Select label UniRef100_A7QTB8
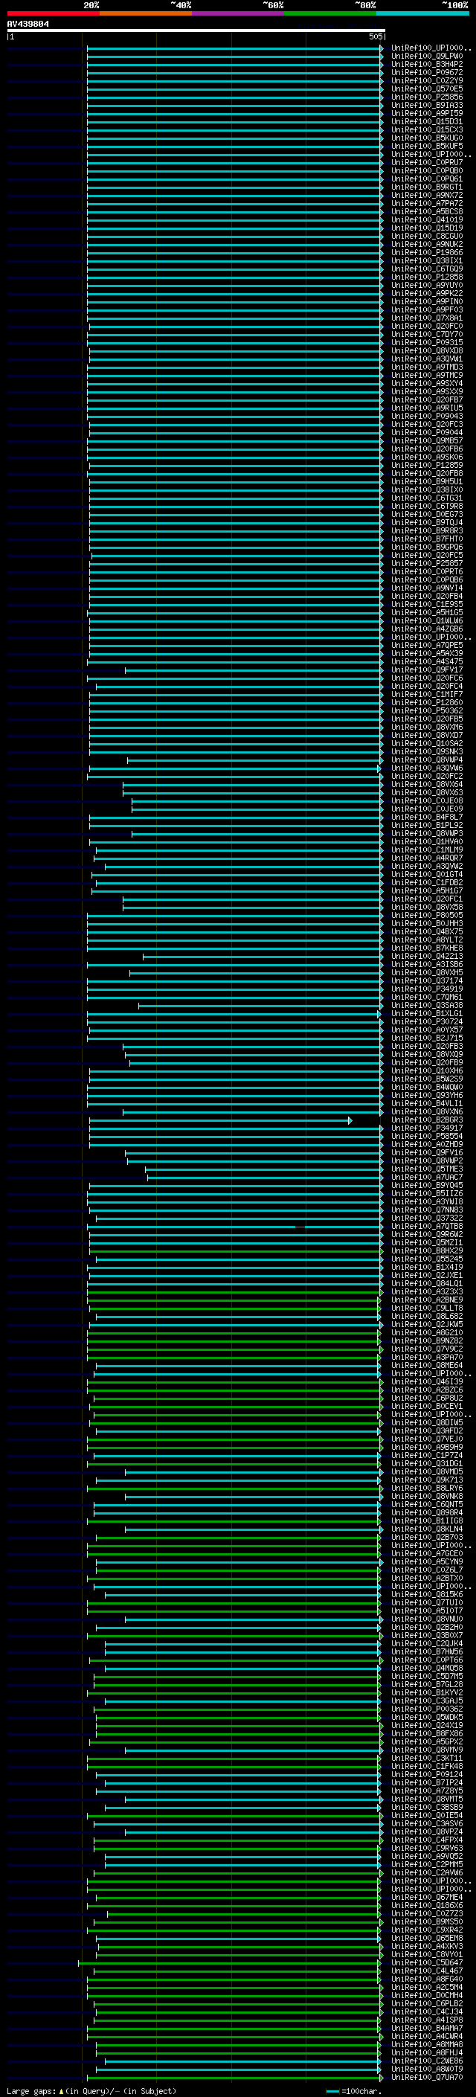Viewport: 476px width, 2097px height. 427,1227
